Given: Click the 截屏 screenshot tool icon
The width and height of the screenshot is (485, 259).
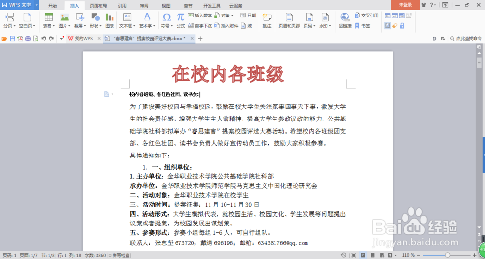Looking at the screenshot, I should (x=80, y=17).
